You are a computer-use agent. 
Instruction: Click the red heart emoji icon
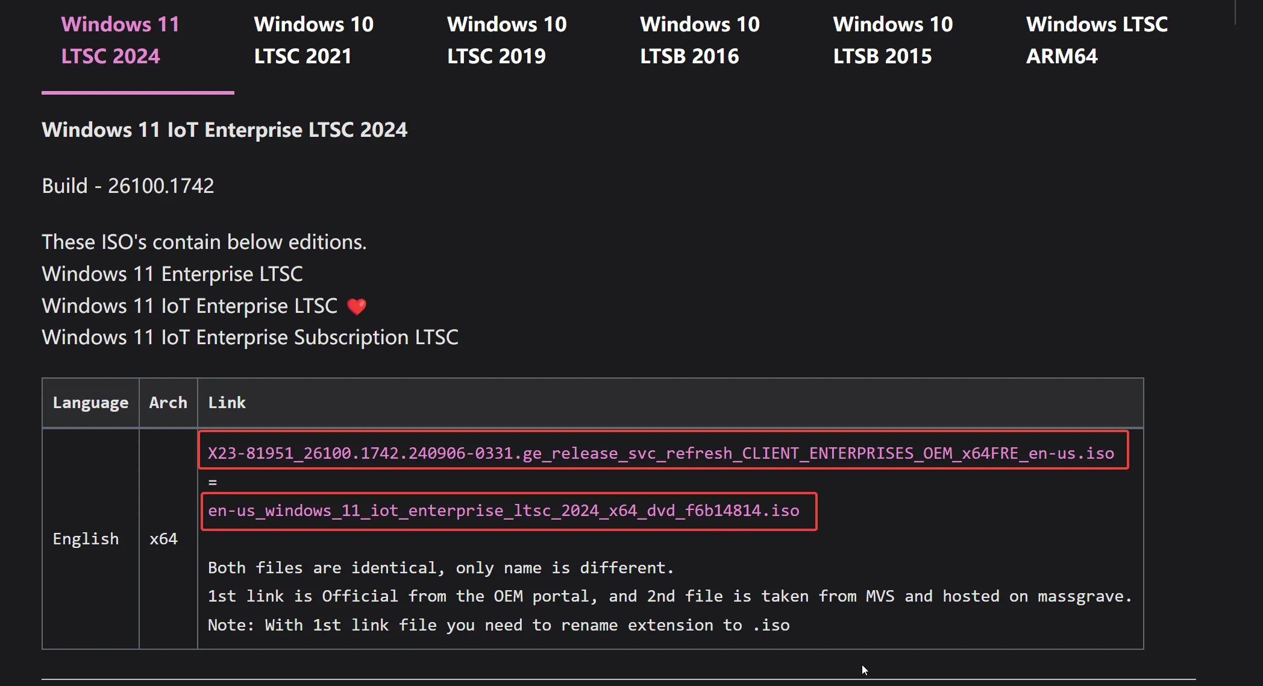coord(357,306)
